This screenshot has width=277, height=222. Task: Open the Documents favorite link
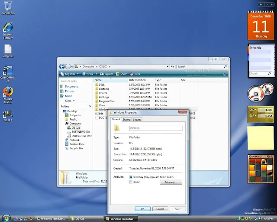[x=72, y=86]
